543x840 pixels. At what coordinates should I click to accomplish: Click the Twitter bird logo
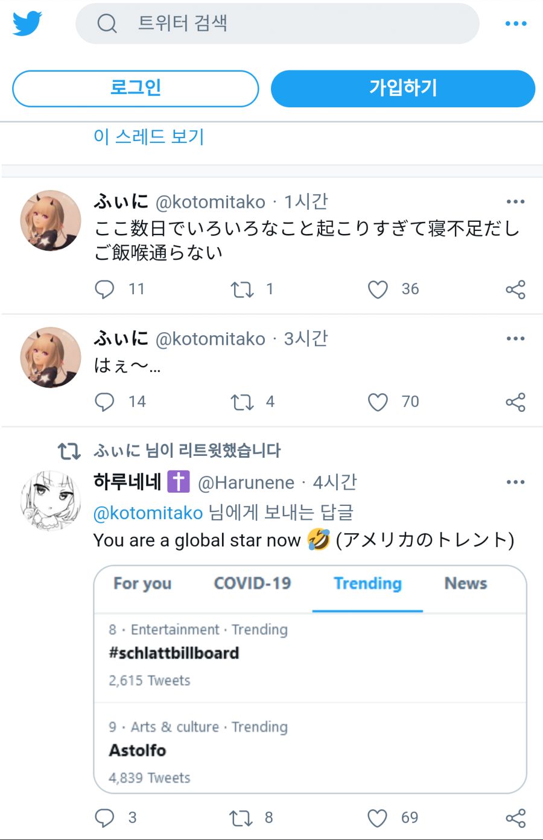point(27,24)
